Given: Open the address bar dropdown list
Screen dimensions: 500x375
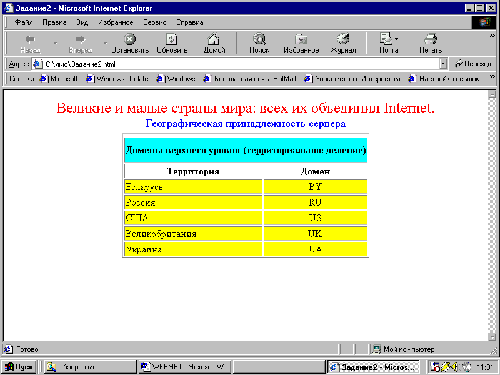Looking at the screenshot, I should click(443, 64).
